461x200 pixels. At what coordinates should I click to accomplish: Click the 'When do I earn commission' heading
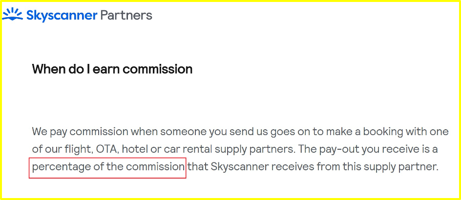pos(112,69)
